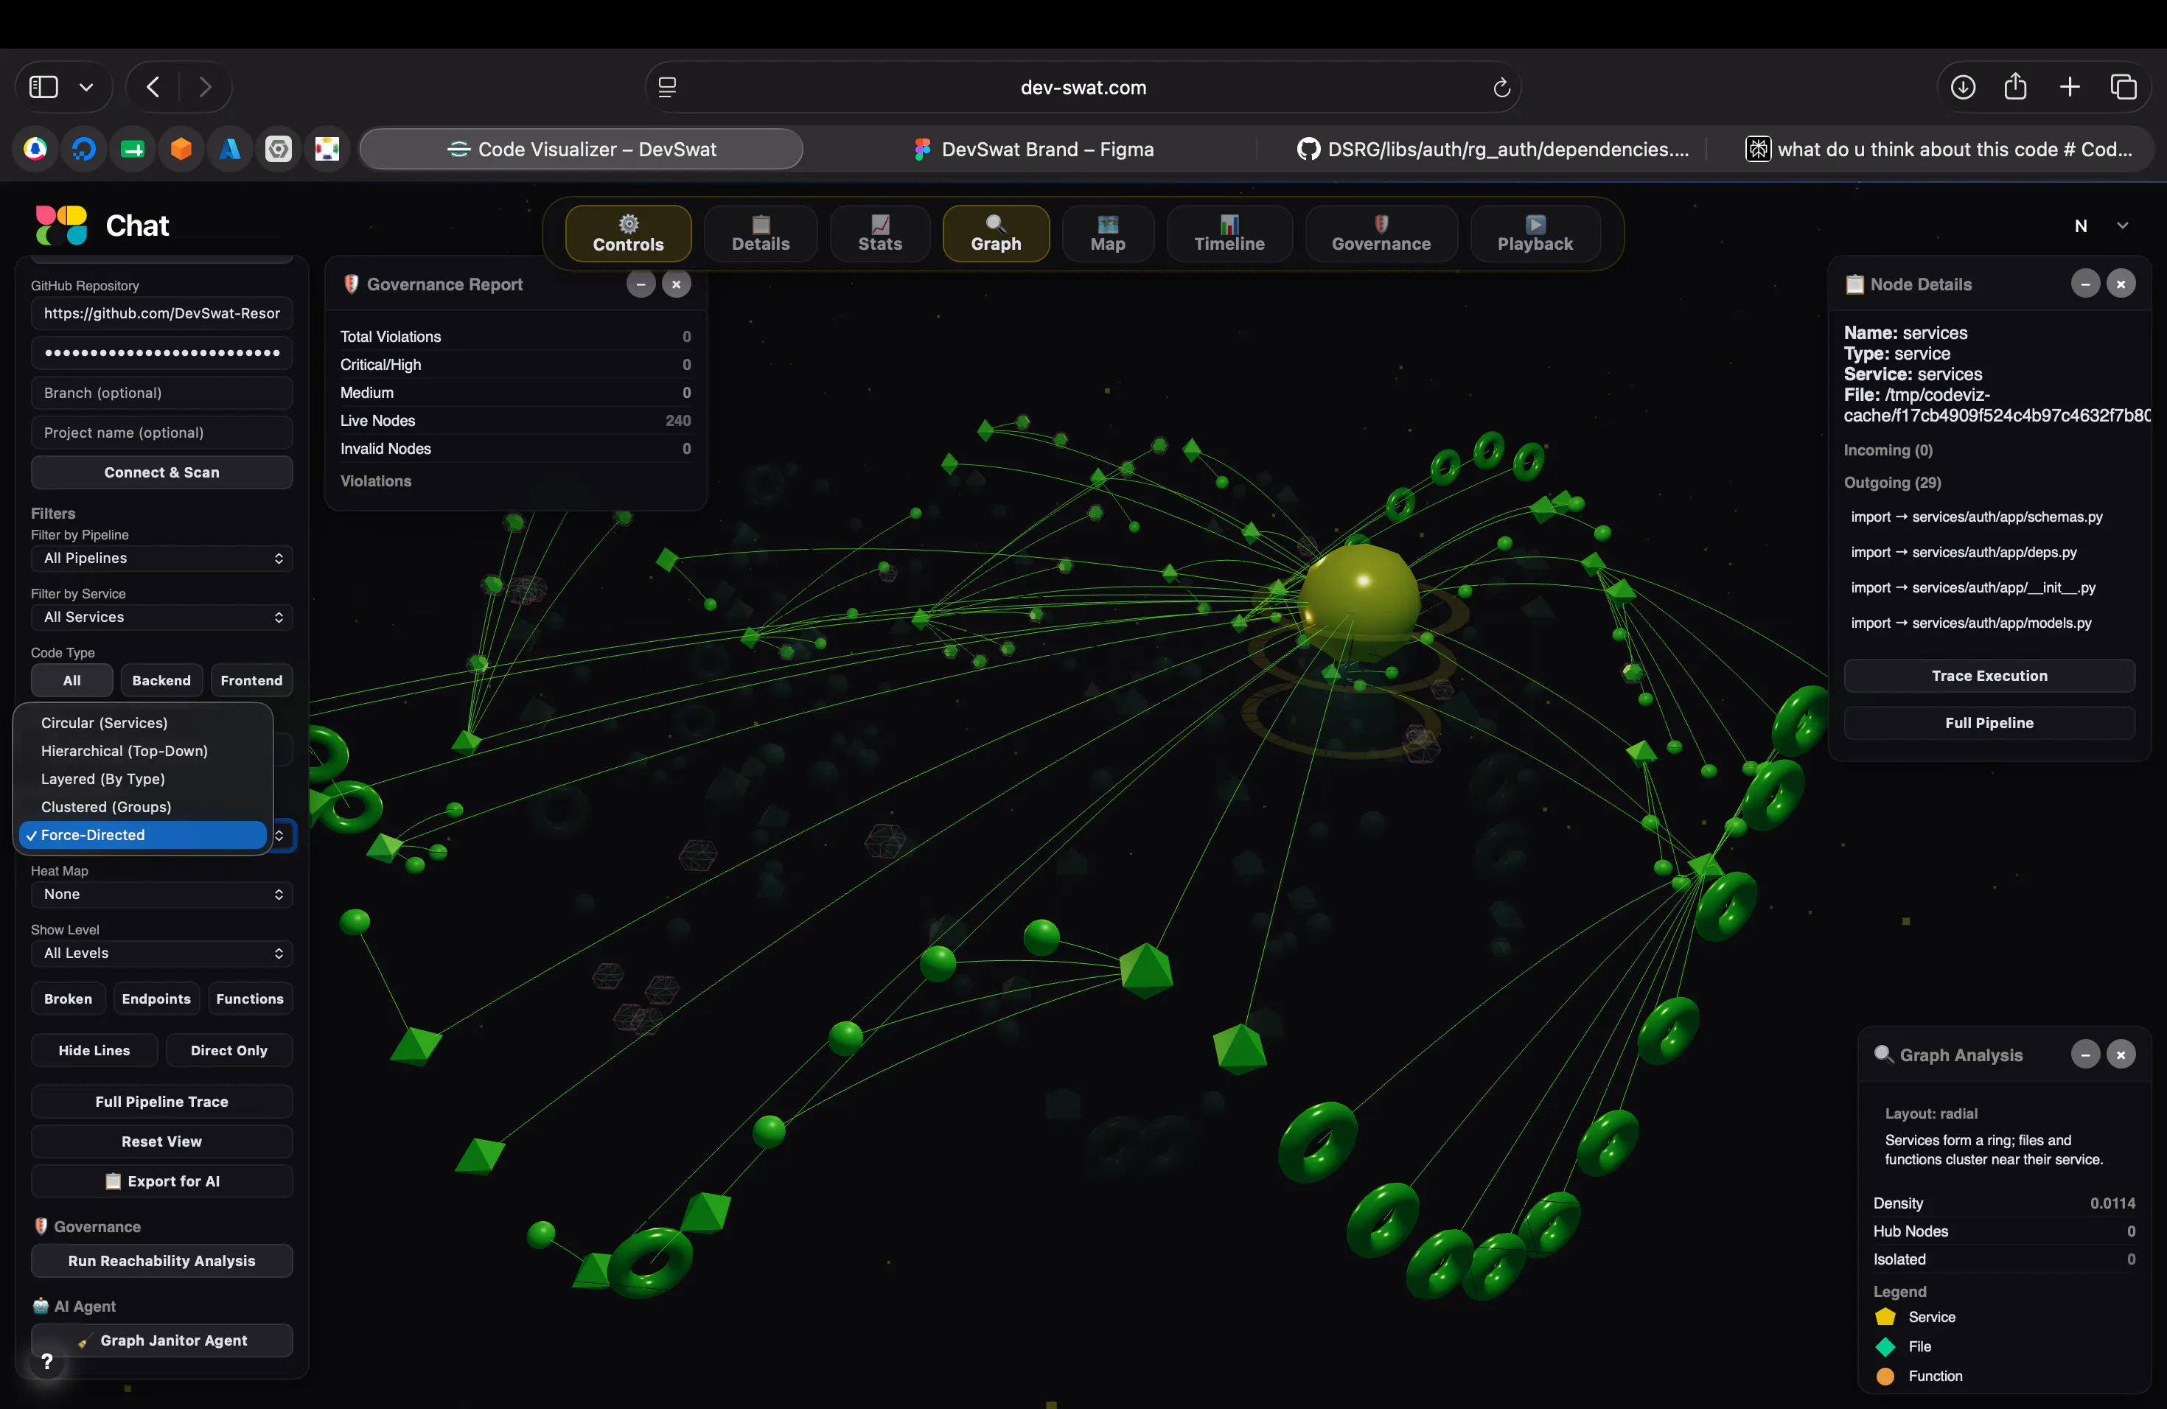This screenshot has height=1409, width=2167.
Task: Open the sidebar options chevron in Safari
Action: (86, 88)
